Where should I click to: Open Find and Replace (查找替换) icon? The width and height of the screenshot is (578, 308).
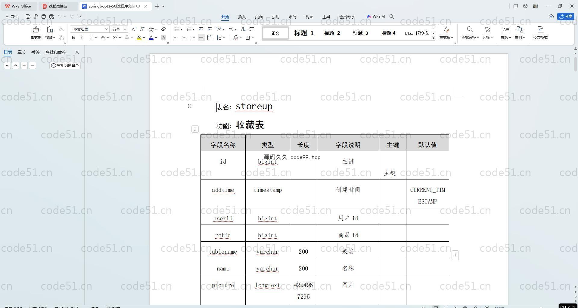point(470,29)
